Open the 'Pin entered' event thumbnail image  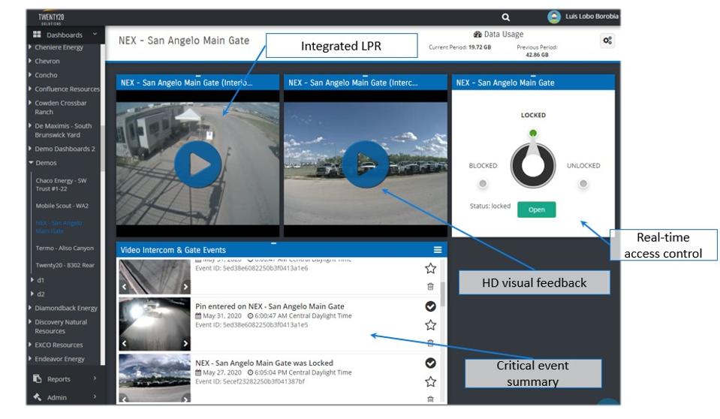click(155, 324)
